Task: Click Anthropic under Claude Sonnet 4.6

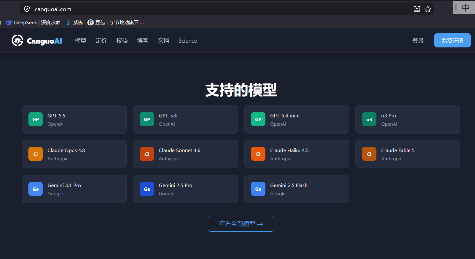Action: point(169,159)
